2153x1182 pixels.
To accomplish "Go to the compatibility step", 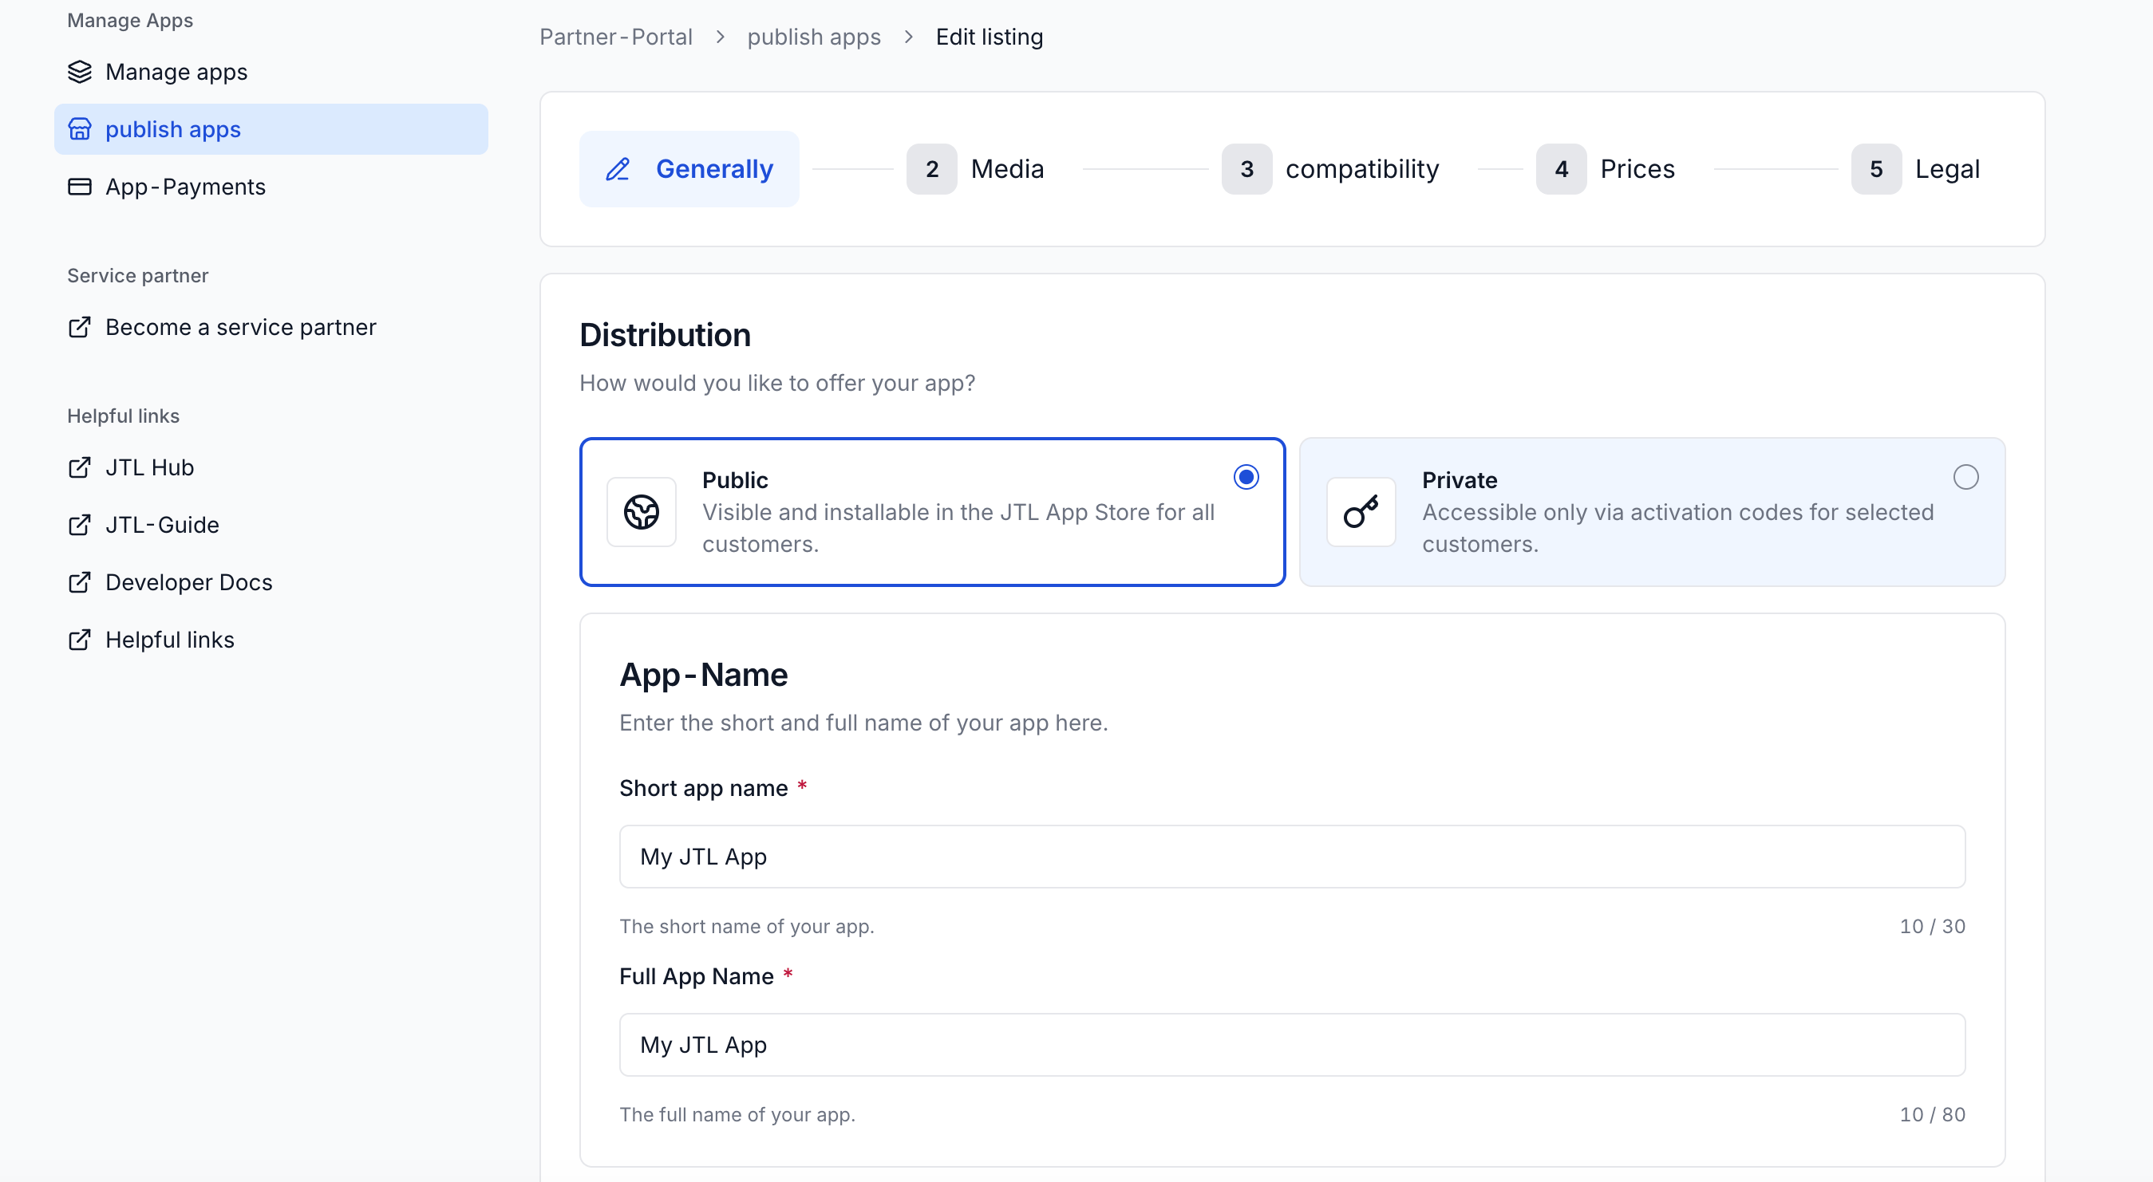I will pos(1330,169).
